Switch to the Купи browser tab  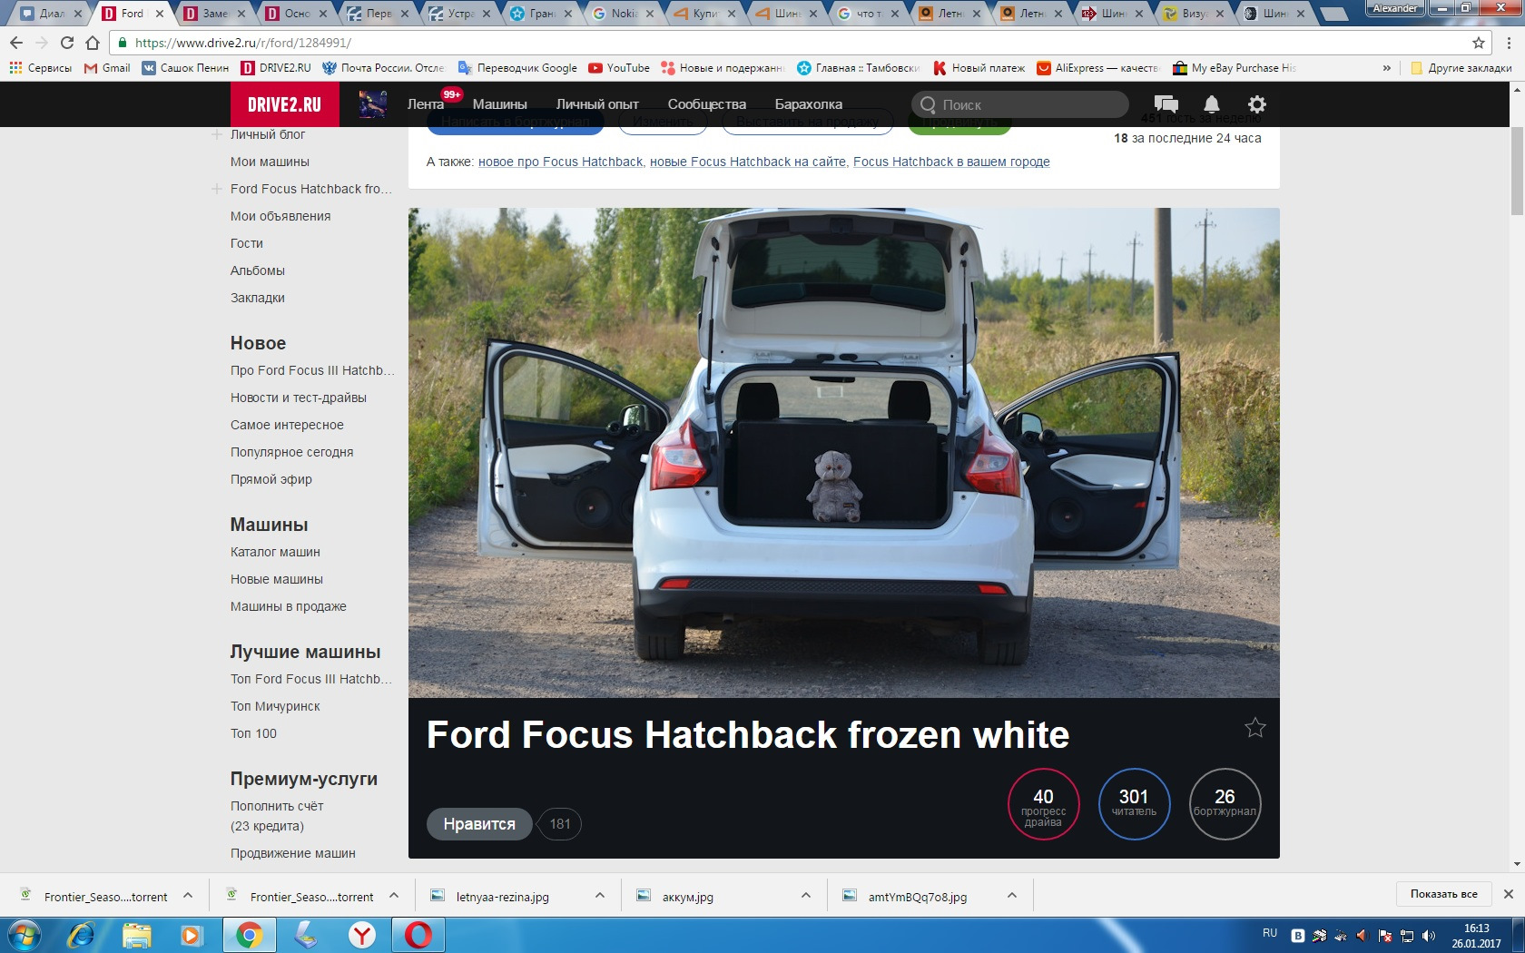pos(703,14)
